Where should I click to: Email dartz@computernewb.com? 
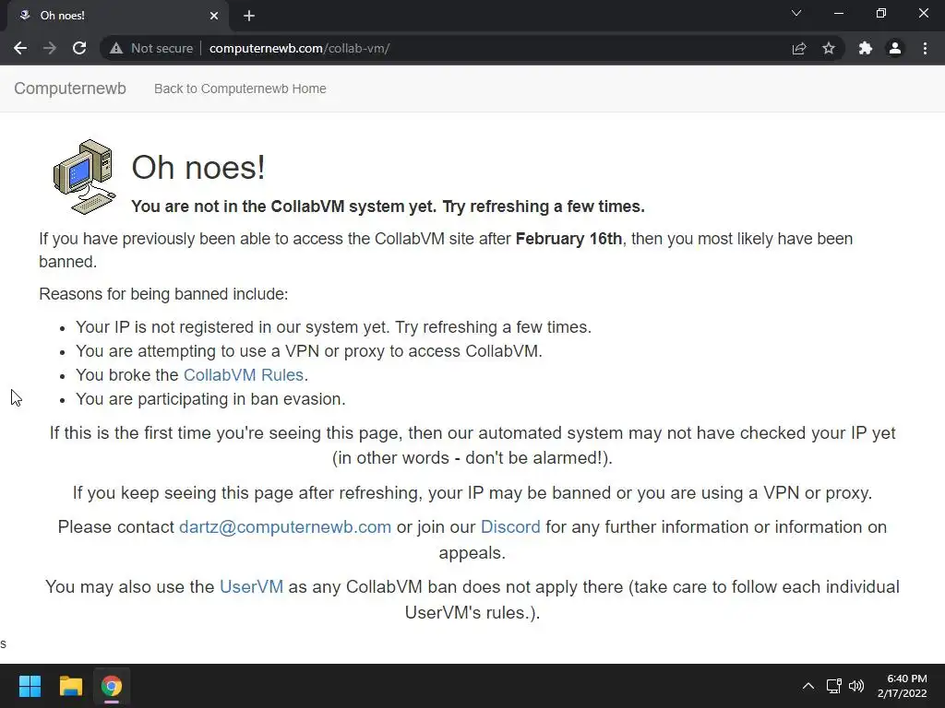tap(285, 526)
